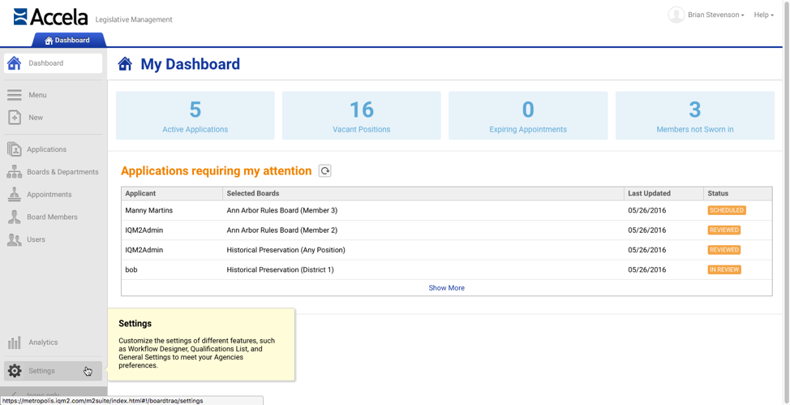Open the Settings label in sidebar
Screen dimensions: 790x405
pos(42,371)
